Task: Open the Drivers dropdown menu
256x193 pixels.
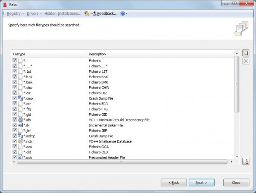Action: [34, 13]
